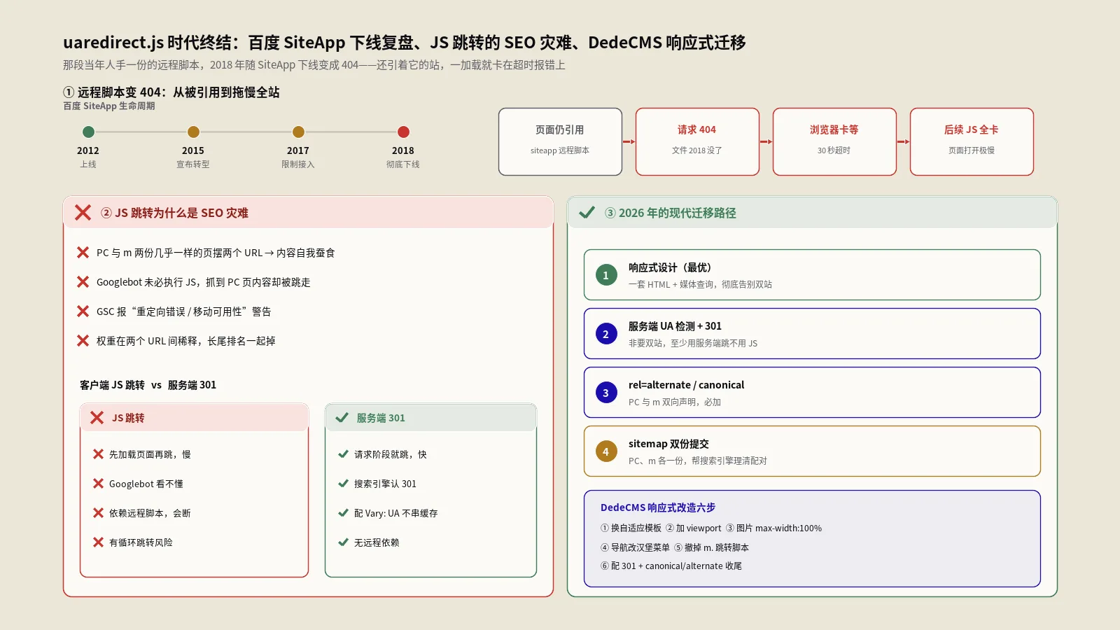Click the 彻底下线 label under 2018
1120x630 pixels.
[x=403, y=164]
